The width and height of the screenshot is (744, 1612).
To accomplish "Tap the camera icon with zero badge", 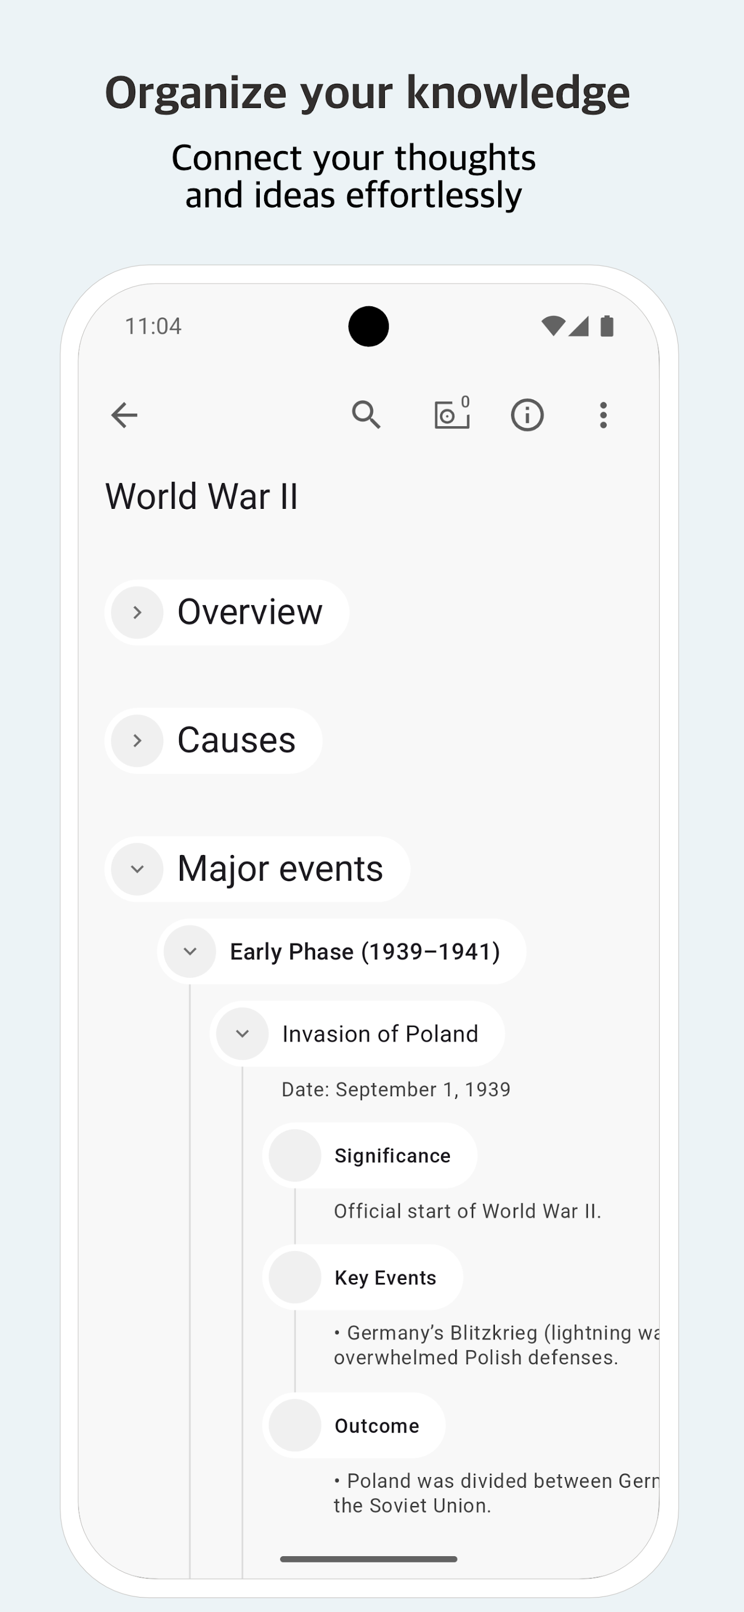I will pos(451,414).
